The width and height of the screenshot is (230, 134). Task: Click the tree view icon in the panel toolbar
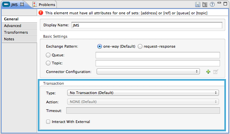click(205, 5)
